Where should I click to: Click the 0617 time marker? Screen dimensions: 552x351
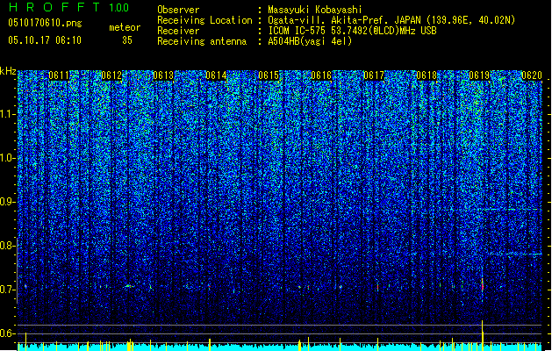374,75
